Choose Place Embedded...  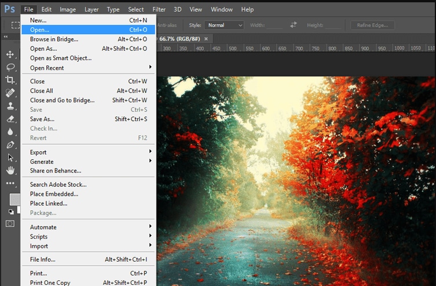tap(89, 194)
